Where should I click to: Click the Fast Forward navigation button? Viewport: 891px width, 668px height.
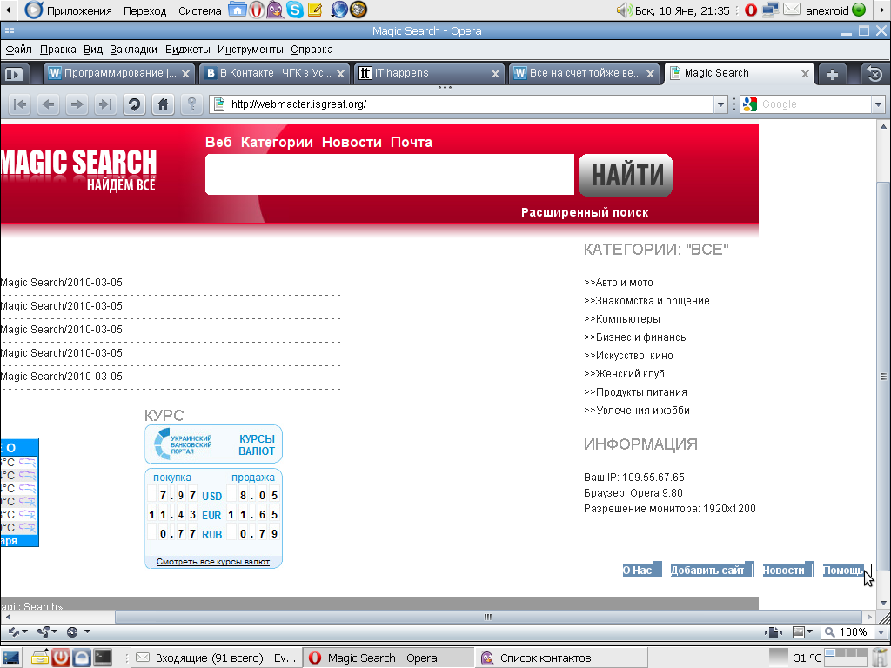105,104
